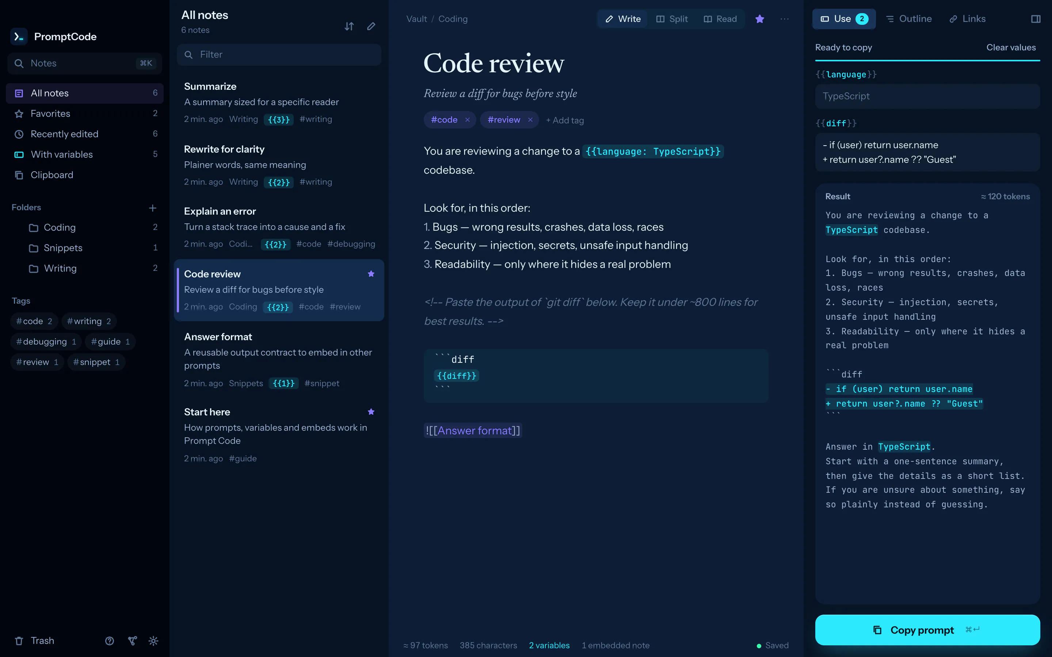The height and width of the screenshot is (657, 1052).
Task: Open the more options ellipsis menu
Action: (x=784, y=19)
